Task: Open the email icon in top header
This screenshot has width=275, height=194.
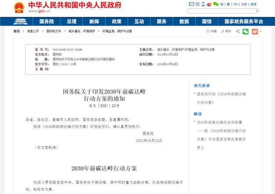Action: 192,4
